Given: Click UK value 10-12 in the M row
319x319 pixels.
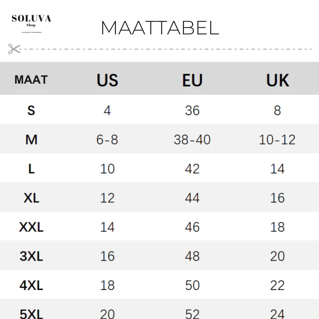Looking at the screenshot, I should tap(277, 140).
